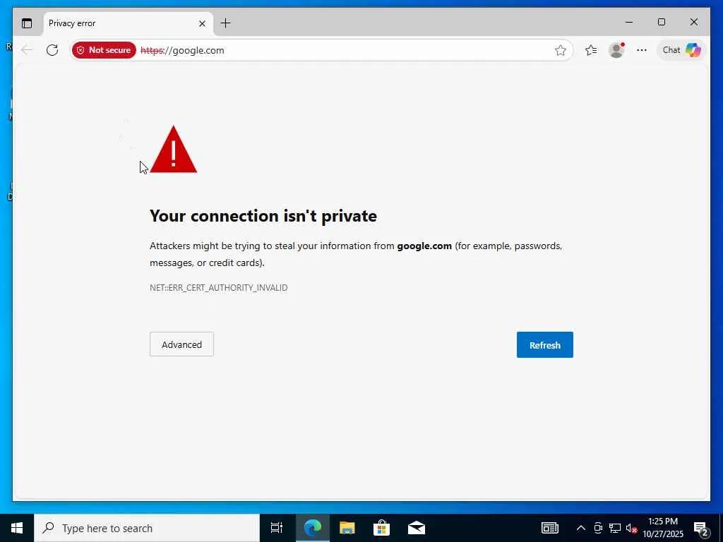Select the Privacy error tab
The width and height of the screenshot is (723, 542).
(x=129, y=23)
